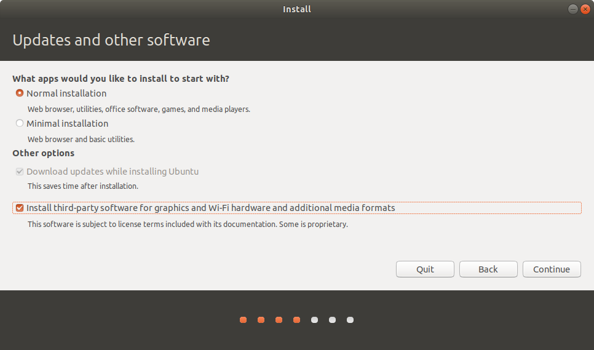594x350 pixels.
Task: Click the Continue button
Action: coord(552,269)
